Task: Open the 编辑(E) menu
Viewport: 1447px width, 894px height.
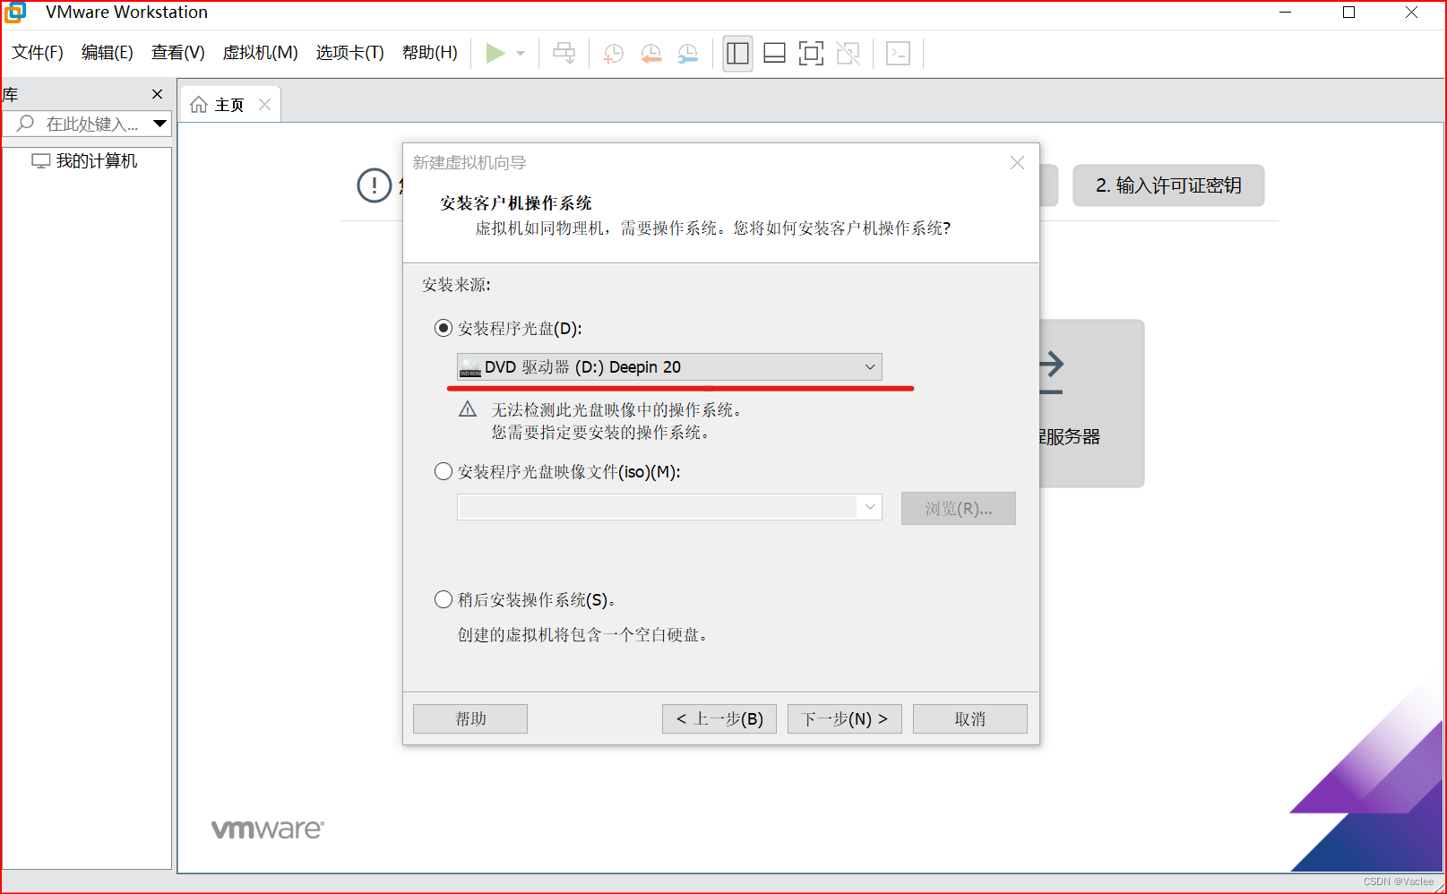Action: (107, 53)
